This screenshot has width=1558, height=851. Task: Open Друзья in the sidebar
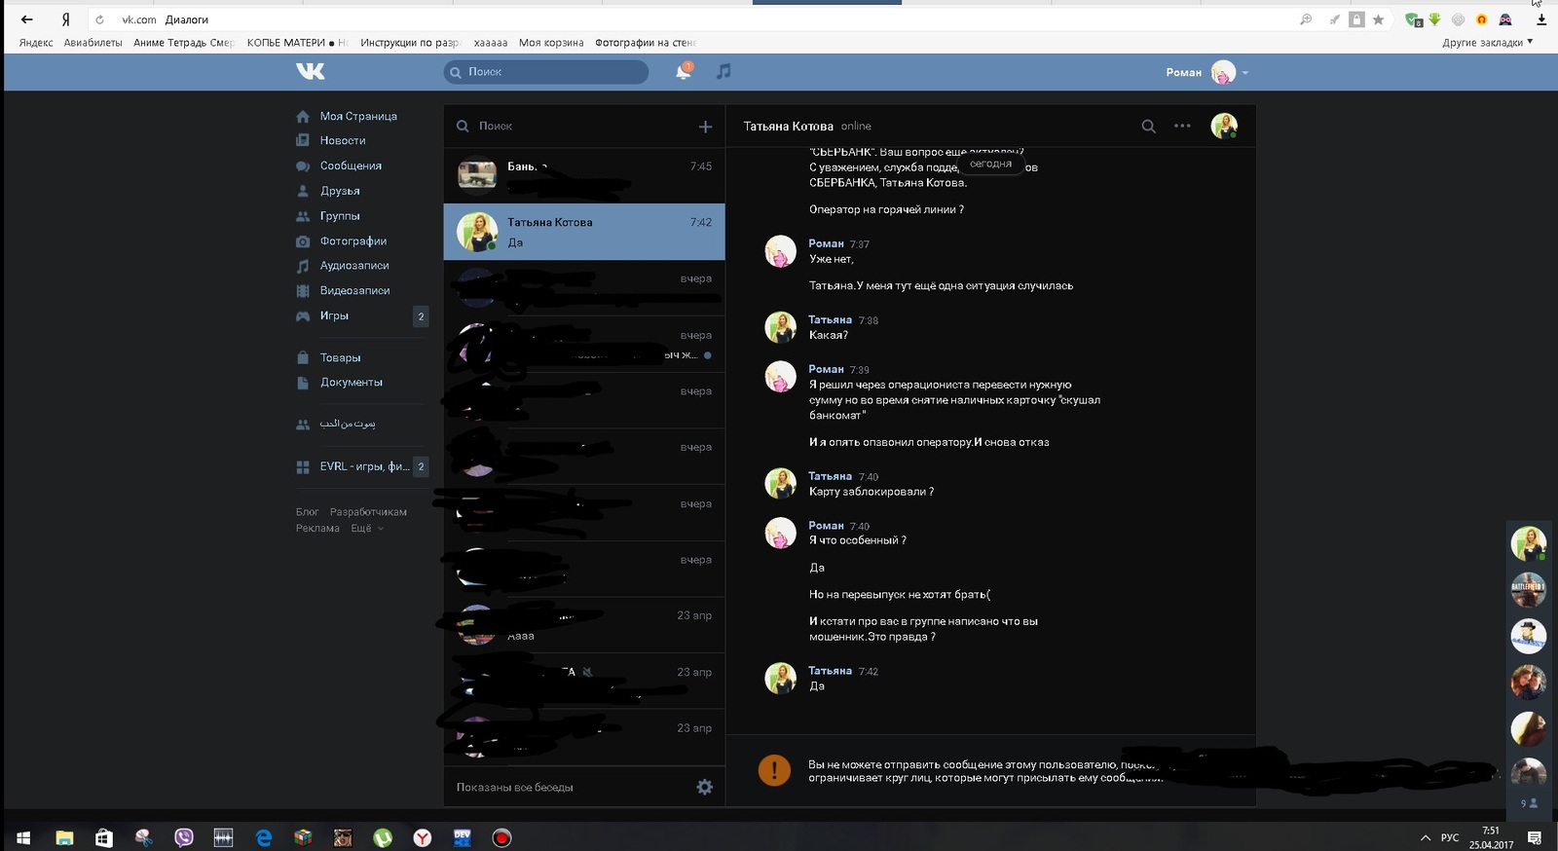pyautogui.click(x=339, y=191)
